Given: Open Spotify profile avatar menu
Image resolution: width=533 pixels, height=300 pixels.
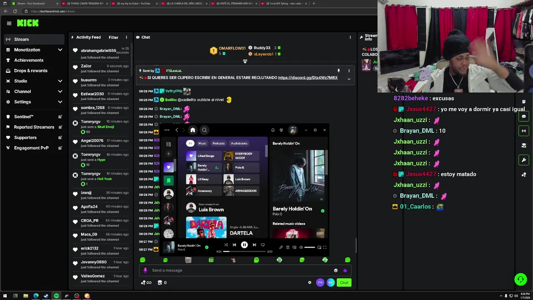Looking at the screenshot, I should pos(293,130).
